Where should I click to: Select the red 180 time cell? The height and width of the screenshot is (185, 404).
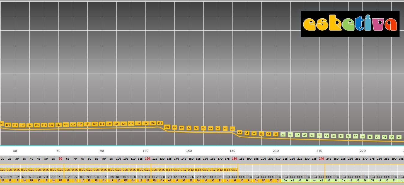(234, 159)
